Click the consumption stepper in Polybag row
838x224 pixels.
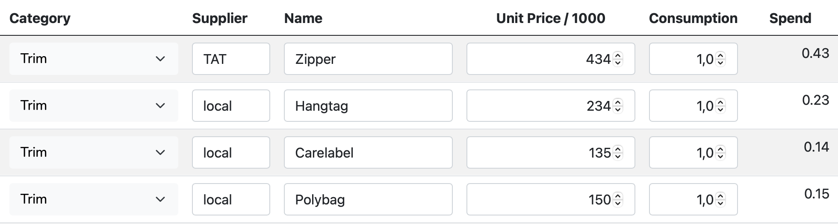click(720, 199)
